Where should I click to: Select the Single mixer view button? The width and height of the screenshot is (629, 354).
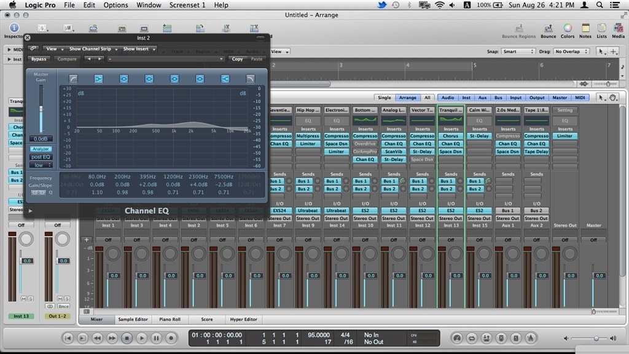point(384,98)
